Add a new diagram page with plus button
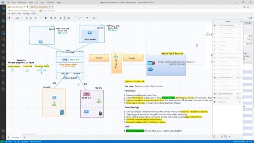Image resolution: width=254 pixels, height=143 pixels. [x=25, y=137]
